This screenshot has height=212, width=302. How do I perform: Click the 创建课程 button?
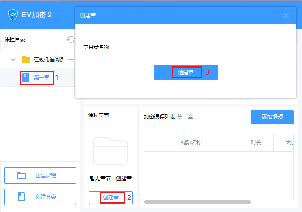pyautogui.click(x=40, y=175)
